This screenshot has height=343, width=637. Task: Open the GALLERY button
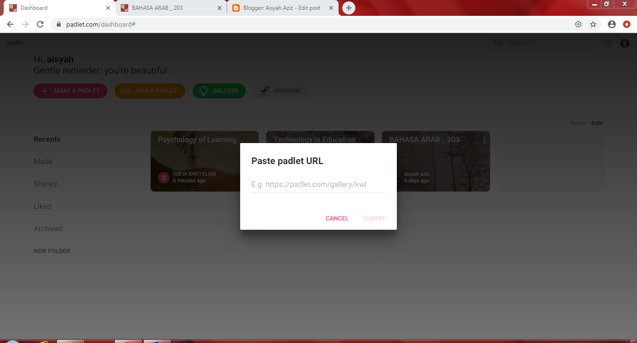coord(219,91)
